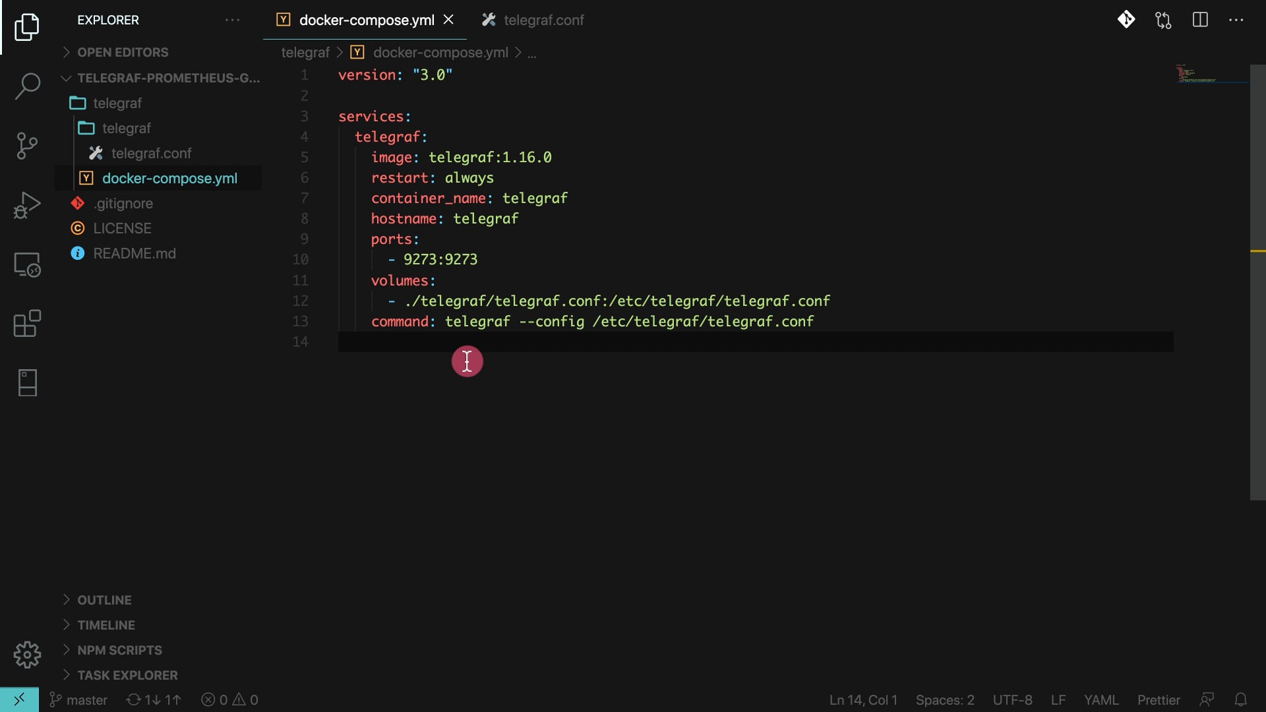Image resolution: width=1266 pixels, height=712 pixels.
Task: Open editor More Actions ellipsis menu
Action: click(x=1236, y=20)
